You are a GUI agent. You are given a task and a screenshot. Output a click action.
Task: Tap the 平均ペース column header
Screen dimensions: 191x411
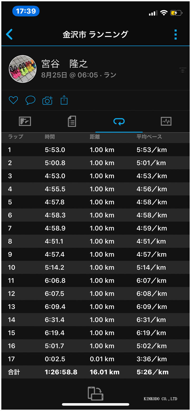pos(149,137)
